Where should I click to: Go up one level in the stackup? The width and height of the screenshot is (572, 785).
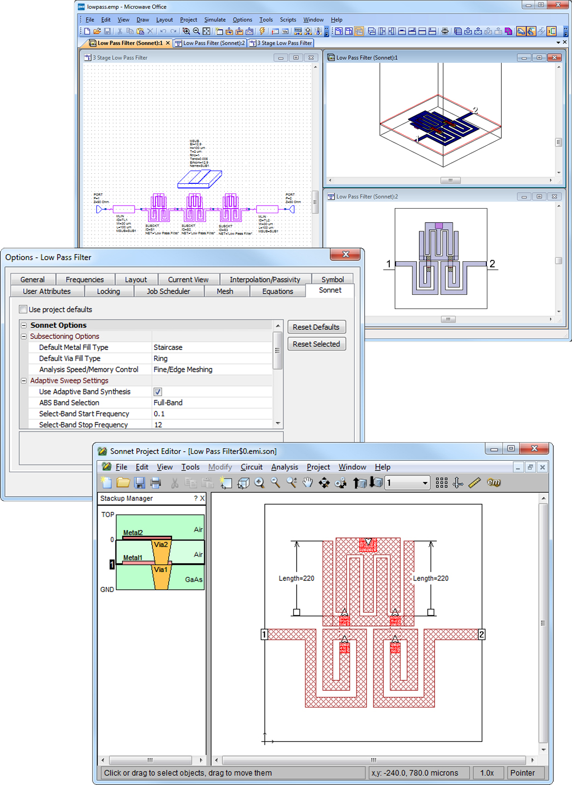pos(359,483)
